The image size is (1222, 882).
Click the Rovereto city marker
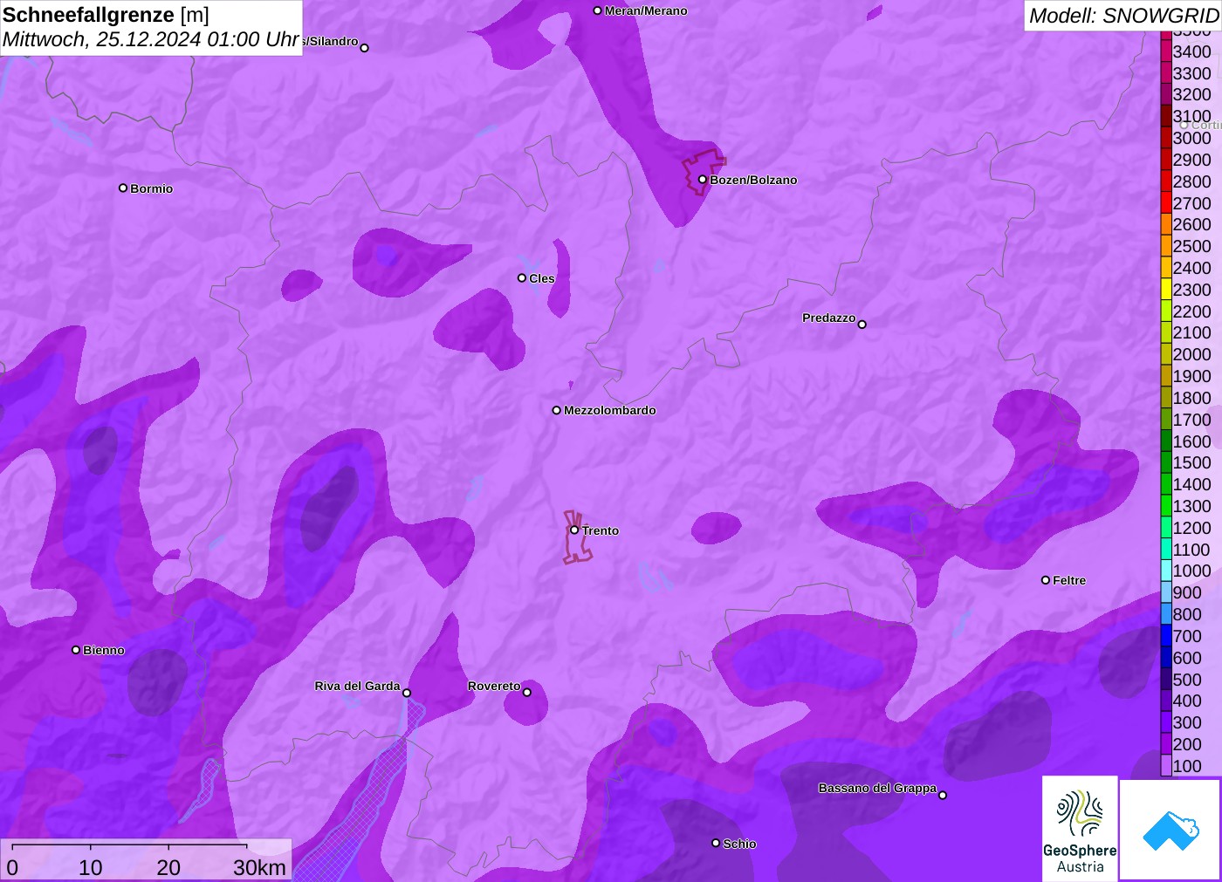[527, 693]
